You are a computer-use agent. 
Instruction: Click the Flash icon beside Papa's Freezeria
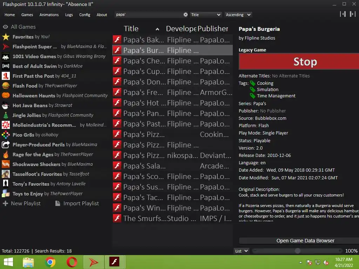pos(117,92)
